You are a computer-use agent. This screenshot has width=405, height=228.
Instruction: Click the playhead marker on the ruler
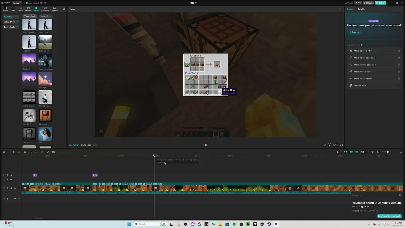(154, 155)
